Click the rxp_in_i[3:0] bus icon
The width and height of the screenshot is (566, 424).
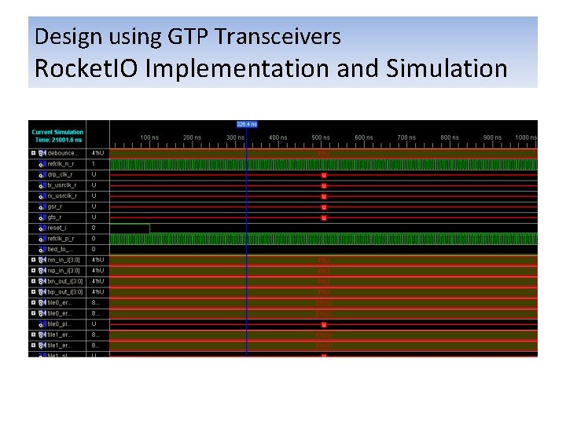(x=42, y=271)
